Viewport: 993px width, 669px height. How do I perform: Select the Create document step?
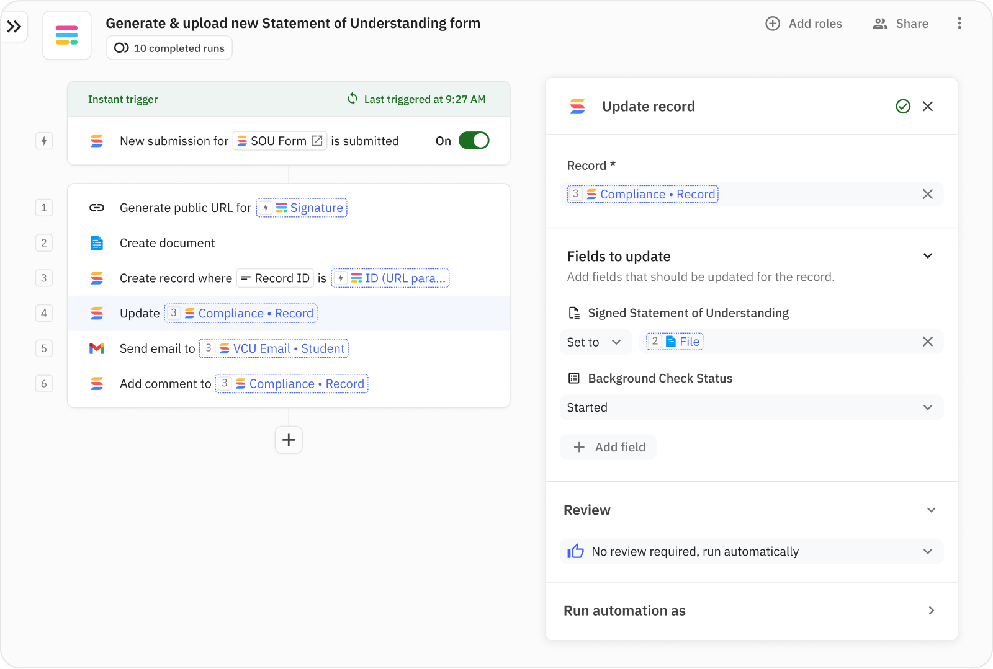168,243
